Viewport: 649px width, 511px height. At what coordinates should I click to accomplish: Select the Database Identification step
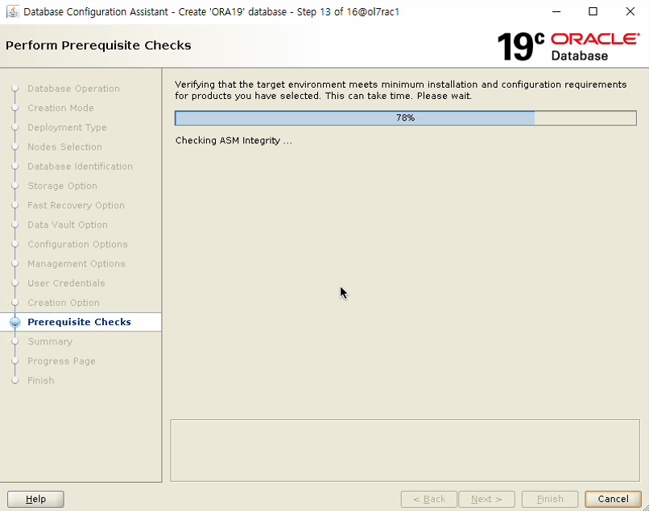80,167
